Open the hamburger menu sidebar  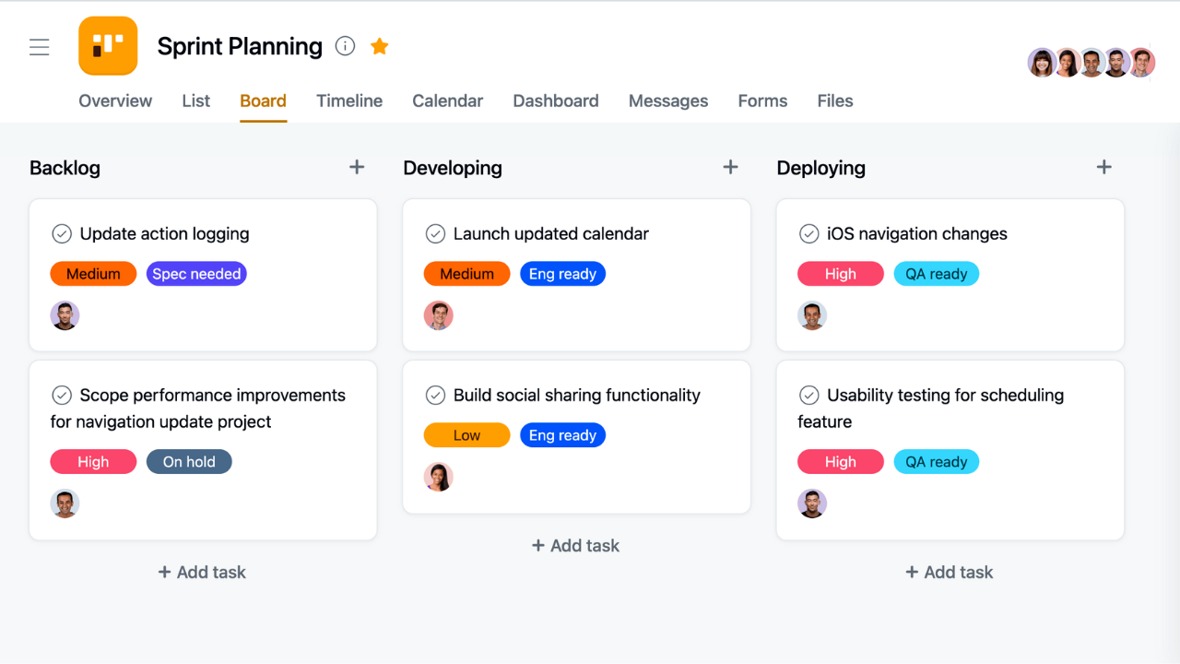pos(40,47)
